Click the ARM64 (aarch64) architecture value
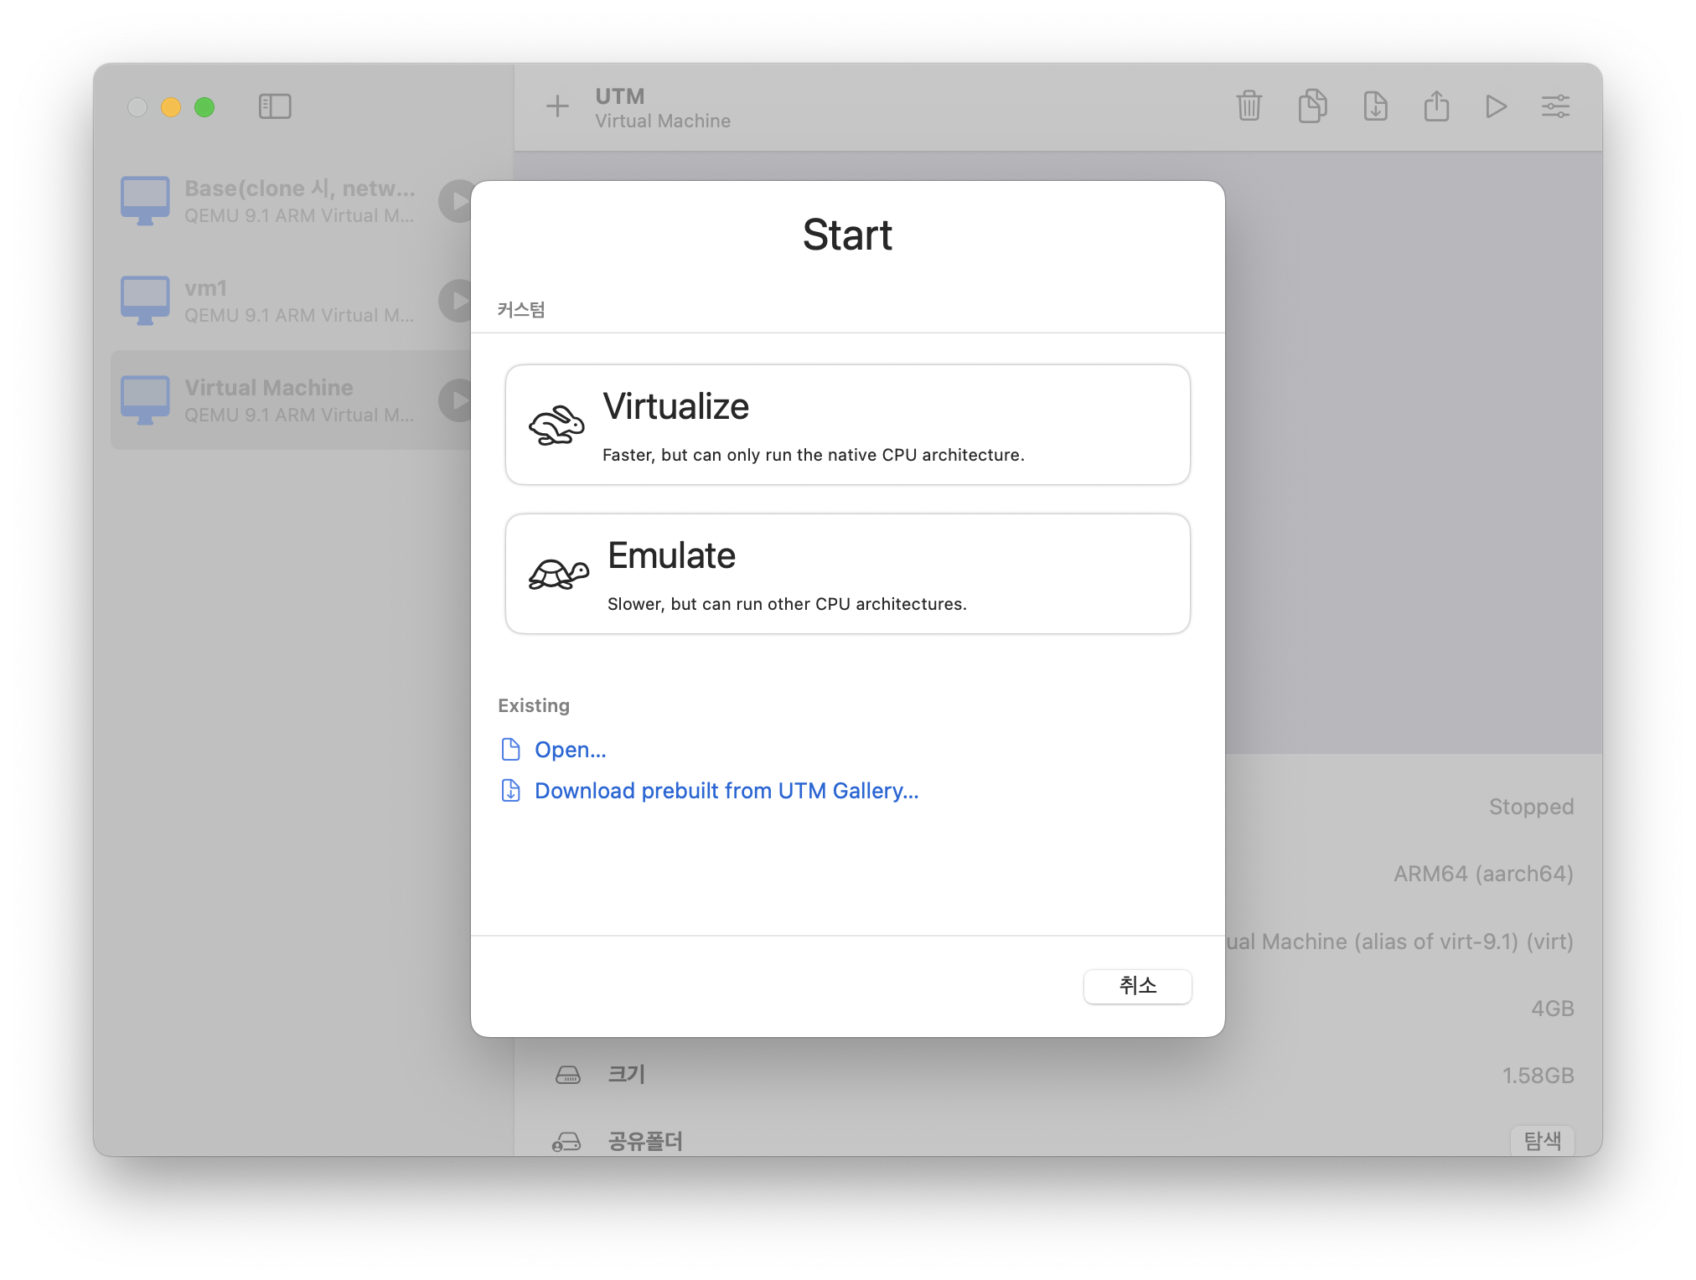 click(1483, 874)
